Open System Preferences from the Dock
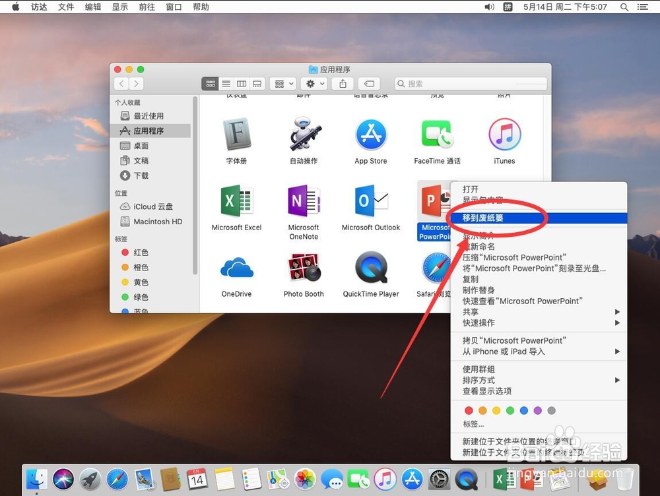This screenshot has height=496, width=660. [x=440, y=479]
